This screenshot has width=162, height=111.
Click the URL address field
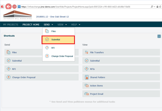pos(75,7)
